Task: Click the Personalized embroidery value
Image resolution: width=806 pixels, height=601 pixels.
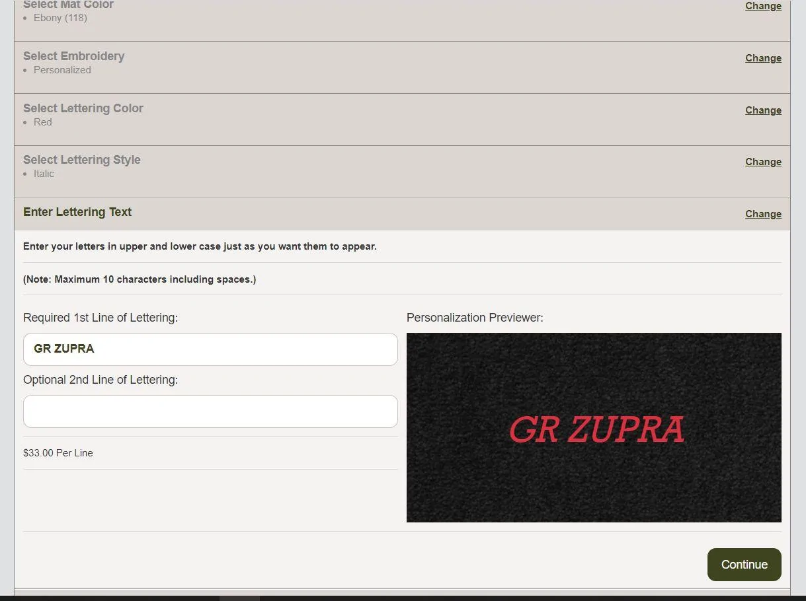Action: click(x=62, y=70)
